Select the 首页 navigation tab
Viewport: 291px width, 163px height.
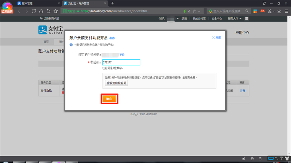point(46,42)
